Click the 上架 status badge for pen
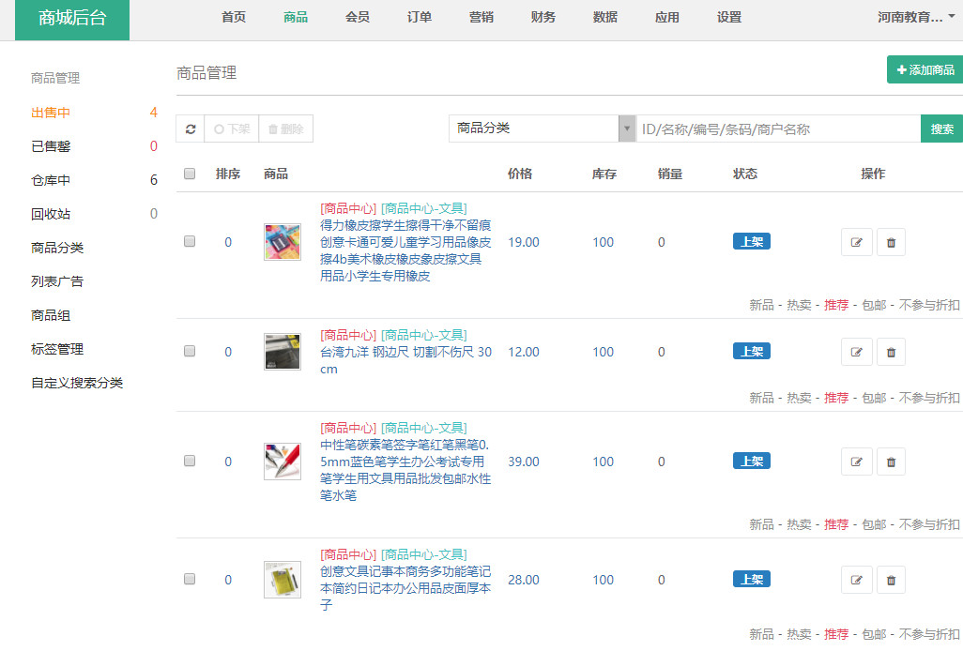Image resolution: width=963 pixels, height=651 pixels. pos(751,461)
